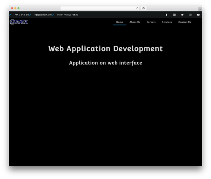
Task: Click the phone number in top bar
Action: (x=22, y=15)
